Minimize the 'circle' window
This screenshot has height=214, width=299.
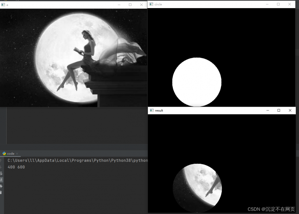(x=267, y=4)
